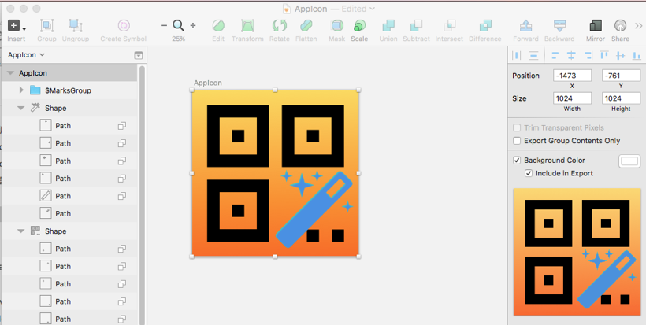Click the export preview thumbnail
Screen dimensions: 646x325
tap(577, 252)
